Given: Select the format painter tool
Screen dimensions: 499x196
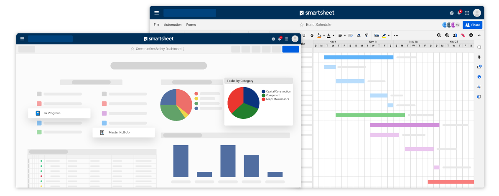Looking at the screenshot, I should [x=366, y=35].
